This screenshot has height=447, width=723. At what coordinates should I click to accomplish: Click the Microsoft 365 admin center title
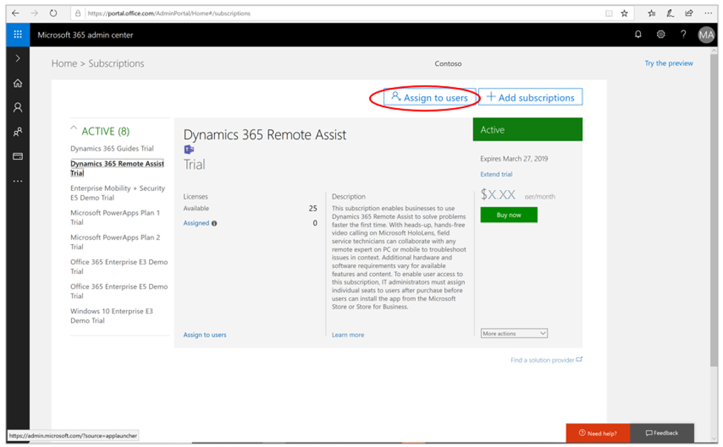point(85,35)
